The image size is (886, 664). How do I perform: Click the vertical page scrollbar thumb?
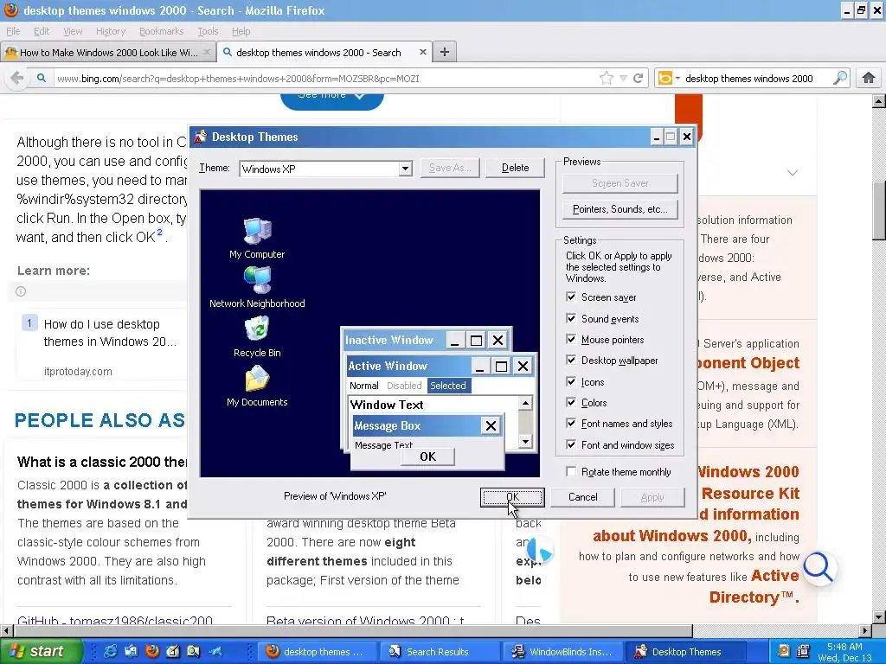point(879,210)
